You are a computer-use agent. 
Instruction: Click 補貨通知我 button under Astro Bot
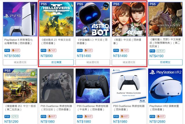[92, 62]
